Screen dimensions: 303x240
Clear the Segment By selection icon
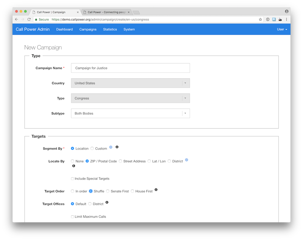click(x=111, y=147)
